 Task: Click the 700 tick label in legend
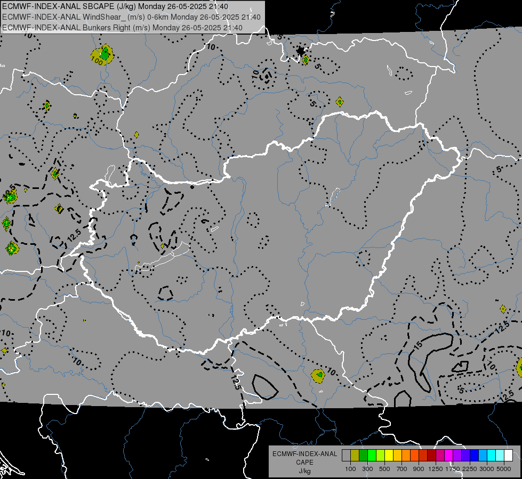[402, 469]
